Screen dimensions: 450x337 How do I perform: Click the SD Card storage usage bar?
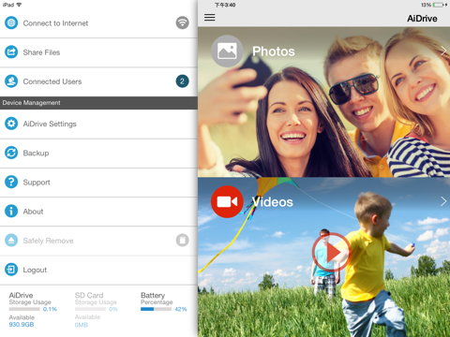[90, 309]
